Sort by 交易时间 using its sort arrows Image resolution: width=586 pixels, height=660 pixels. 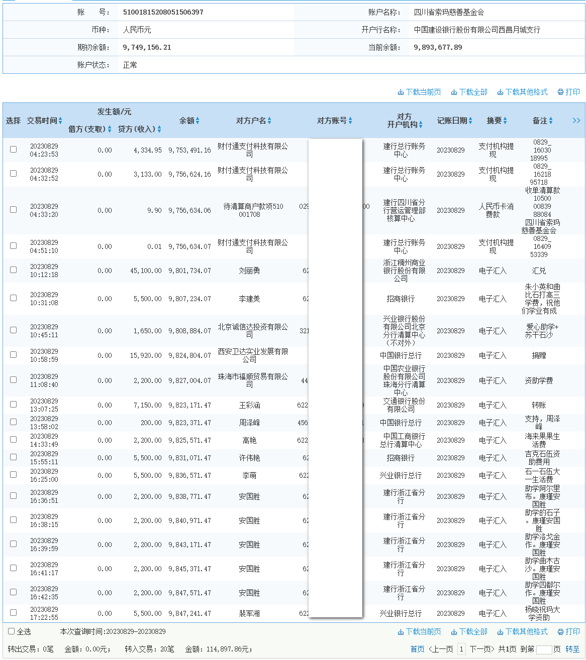(60, 120)
